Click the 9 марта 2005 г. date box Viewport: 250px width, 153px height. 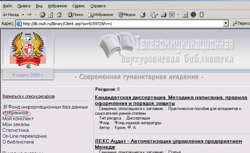(x=28, y=75)
